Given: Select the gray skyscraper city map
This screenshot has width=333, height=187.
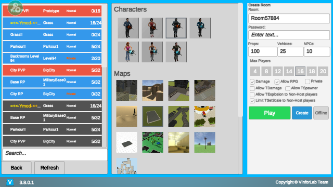Looking at the screenshot, I should 126,90.
